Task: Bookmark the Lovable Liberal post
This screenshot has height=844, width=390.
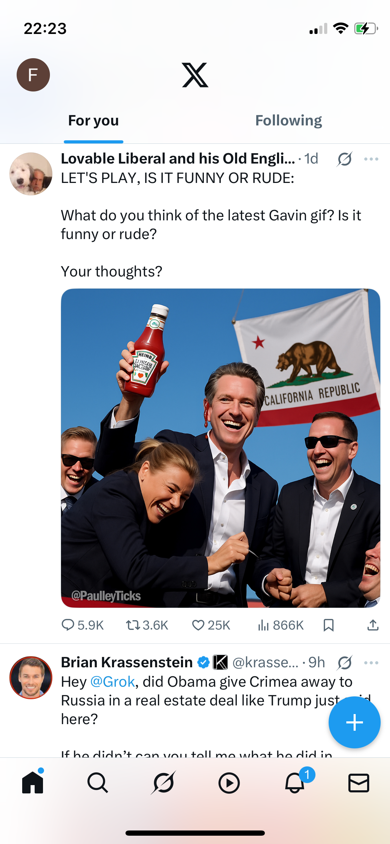Action: pyautogui.click(x=328, y=625)
